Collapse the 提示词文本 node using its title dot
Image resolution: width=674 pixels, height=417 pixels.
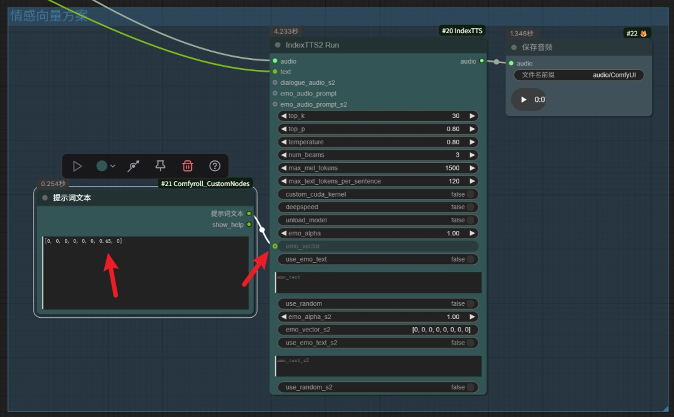point(45,198)
